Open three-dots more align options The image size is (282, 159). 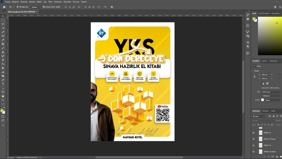click(x=105, y=7)
